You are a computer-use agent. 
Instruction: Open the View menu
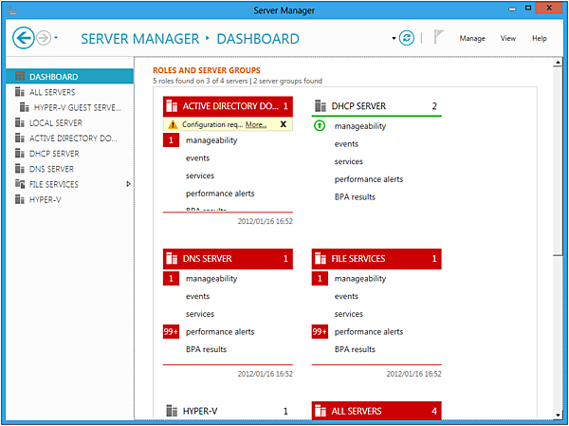[x=508, y=39]
